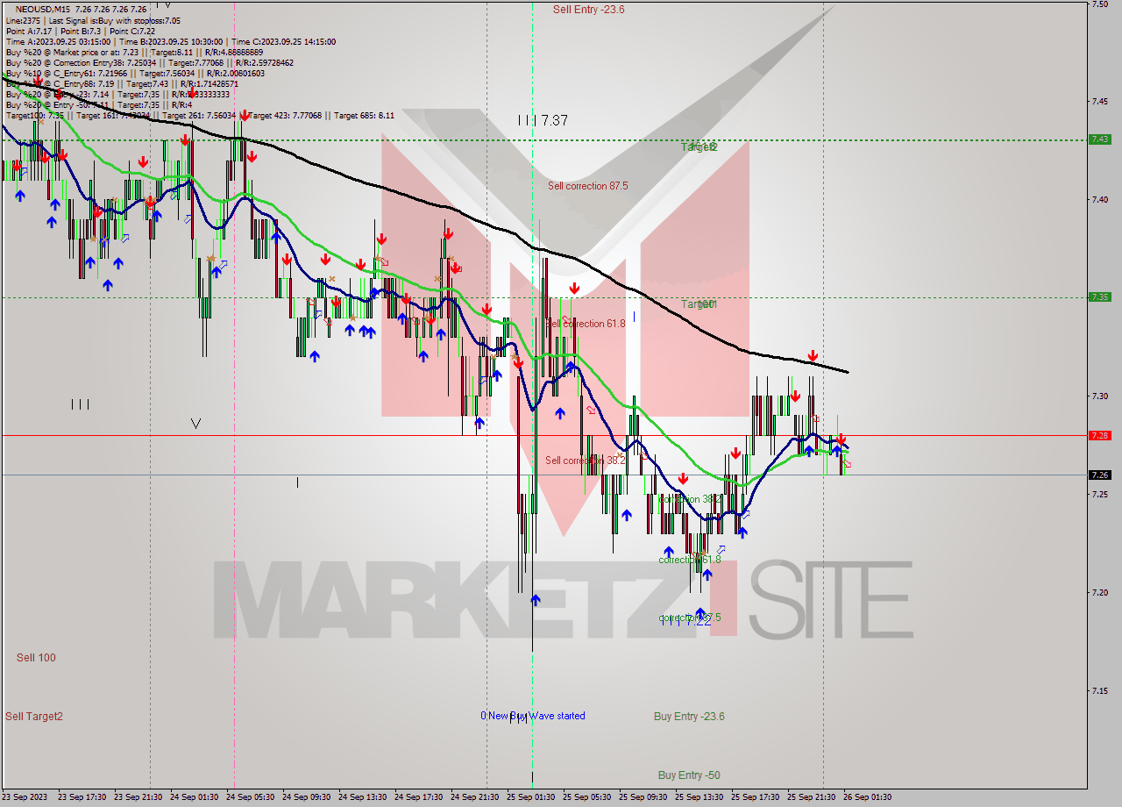Click the green 7.43 price tag

click(x=1099, y=139)
